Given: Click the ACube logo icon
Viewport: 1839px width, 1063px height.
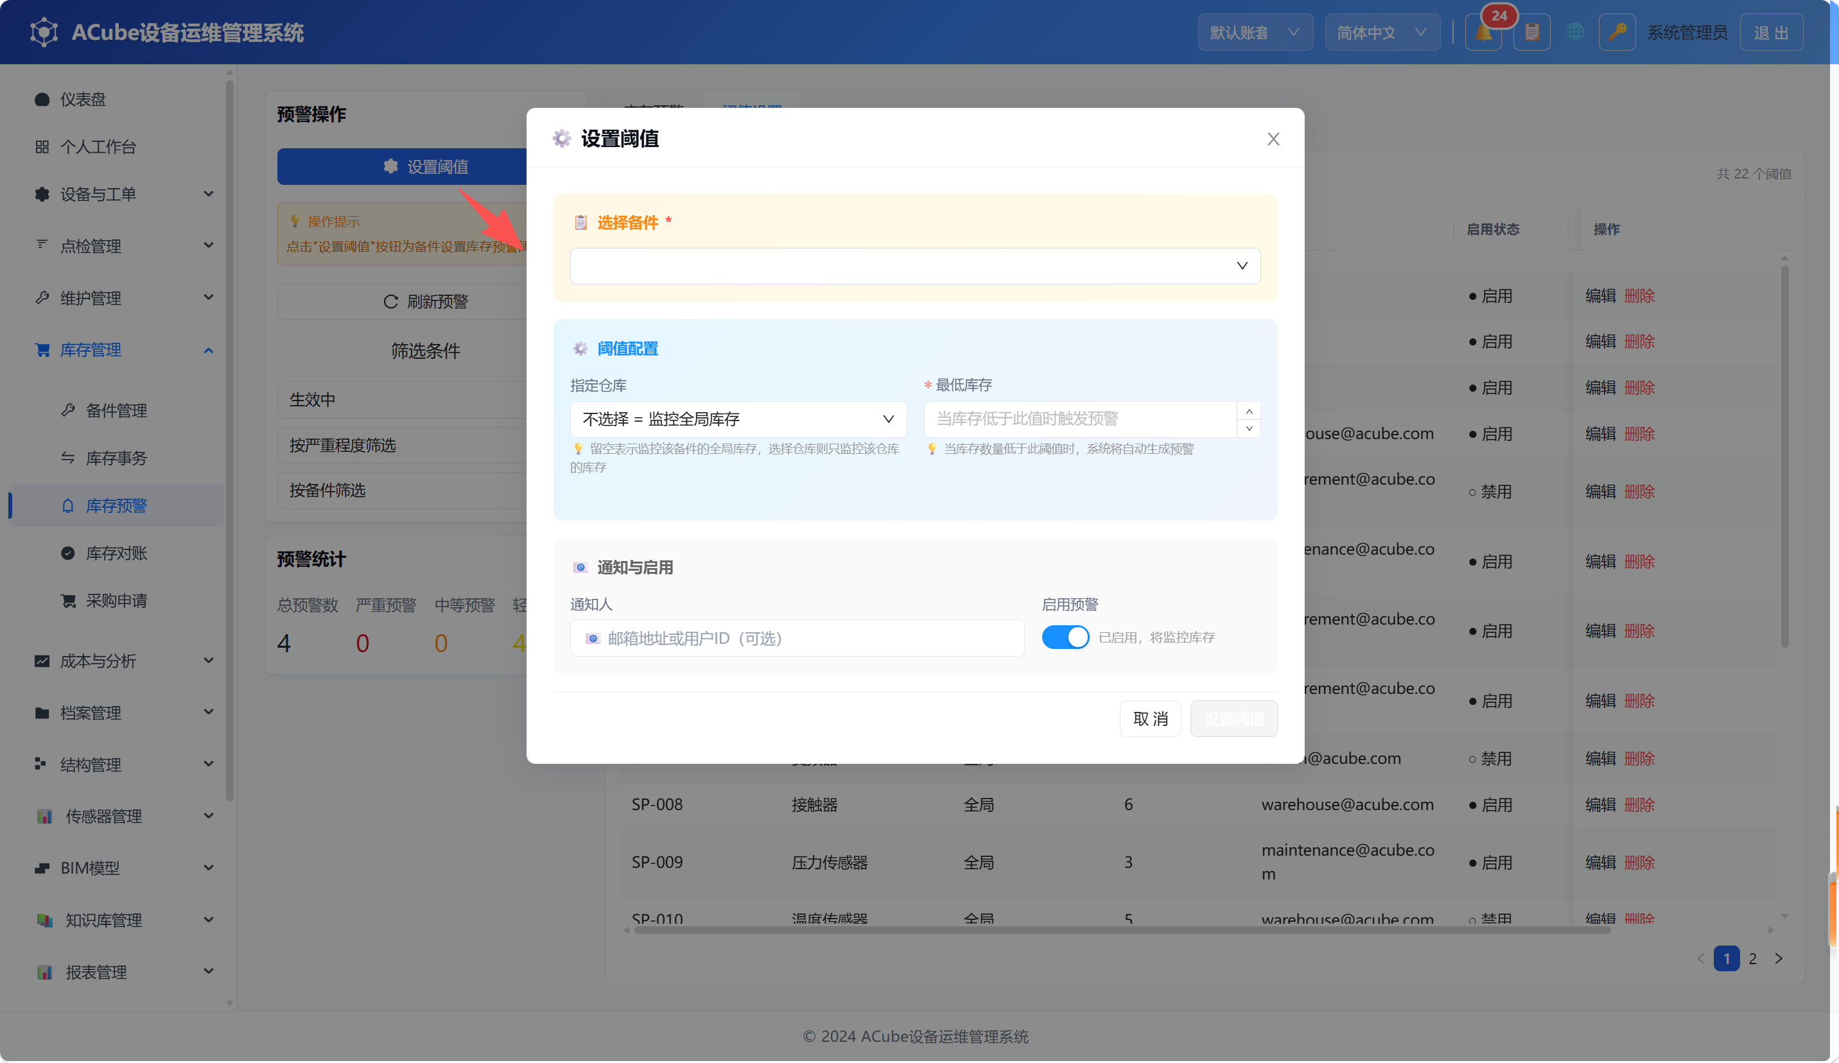Looking at the screenshot, I should (x=44, y=32).
